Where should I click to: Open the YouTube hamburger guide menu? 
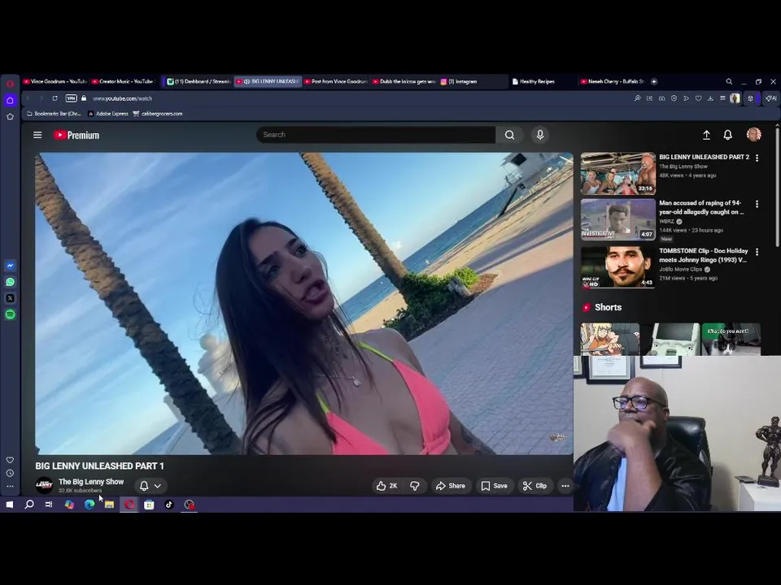(x=37, y=135)
